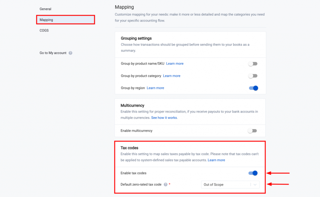Select the Mapping menu item
The height and width of the screenshot is (197, 320).
tap(46, 20)
